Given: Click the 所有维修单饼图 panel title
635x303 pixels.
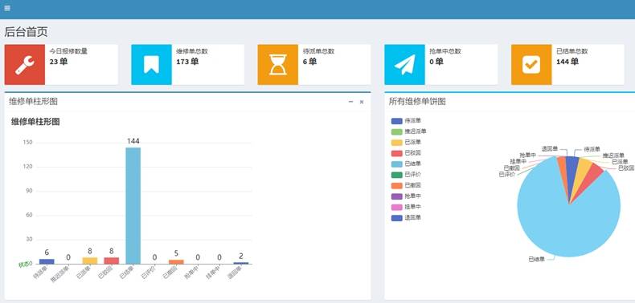Looking at the screenshot, I should pyautogui.click(x=417, y=102).
